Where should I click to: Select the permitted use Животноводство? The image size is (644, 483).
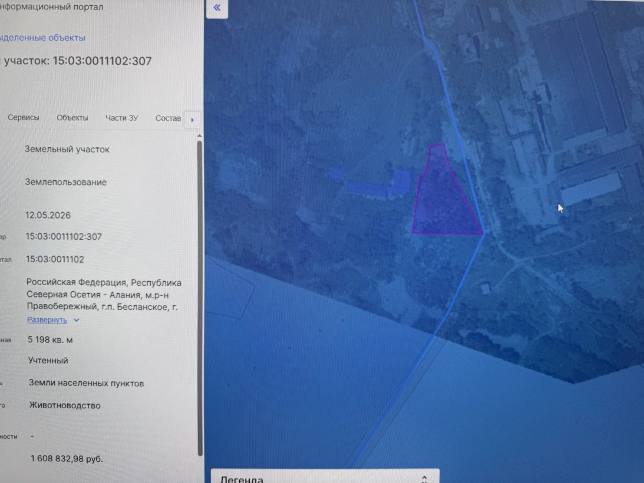tap(65, 405)
